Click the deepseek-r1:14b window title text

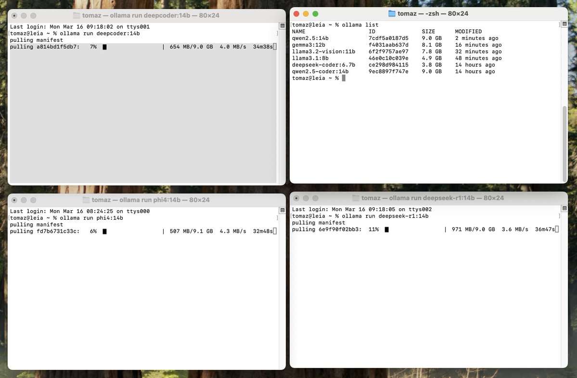433,198
